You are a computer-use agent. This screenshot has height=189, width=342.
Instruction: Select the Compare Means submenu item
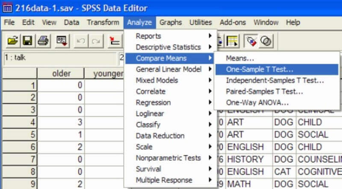point(171,58)
